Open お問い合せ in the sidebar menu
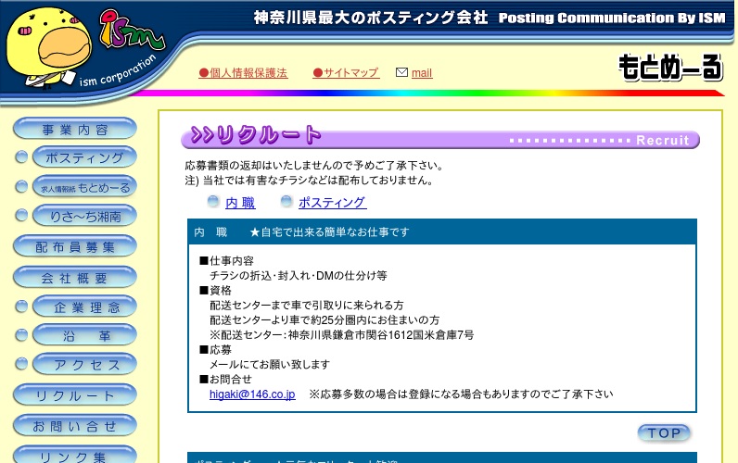 pos(75,426)
